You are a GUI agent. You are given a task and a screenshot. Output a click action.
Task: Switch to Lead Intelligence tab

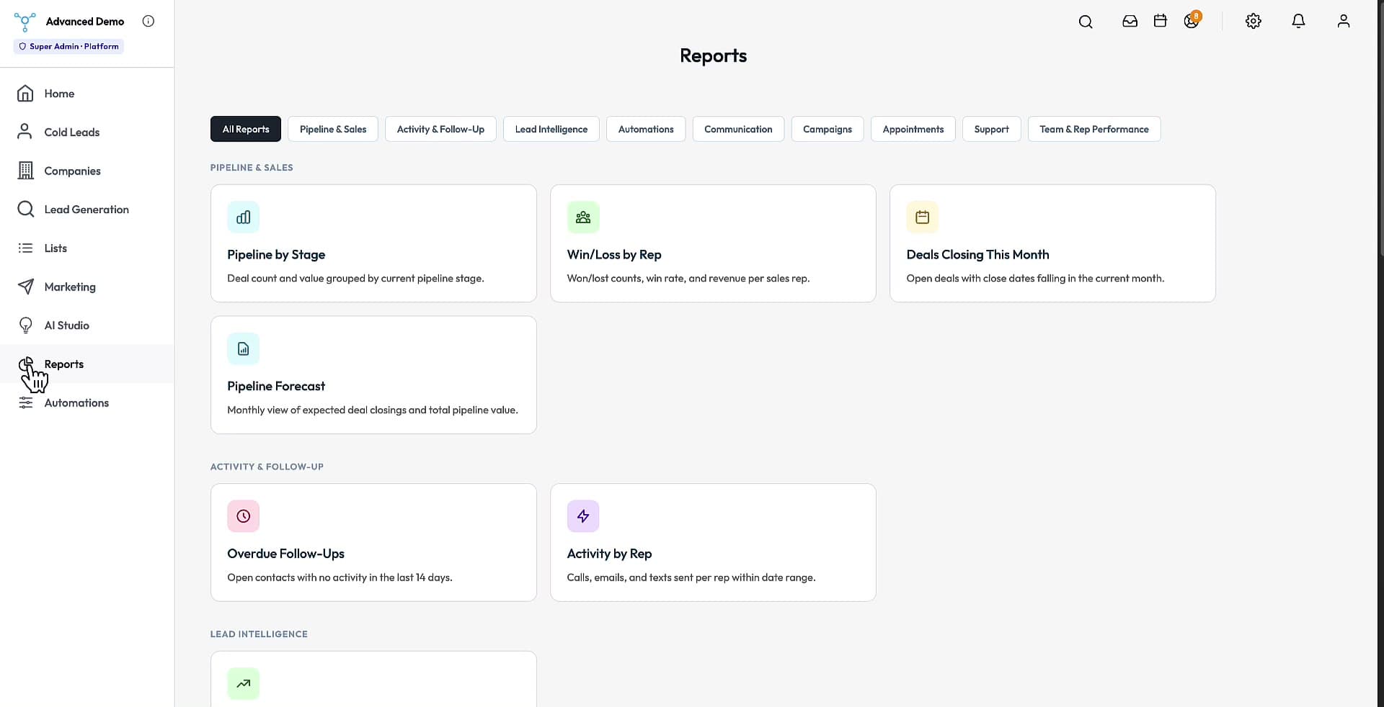coord(551,129)
